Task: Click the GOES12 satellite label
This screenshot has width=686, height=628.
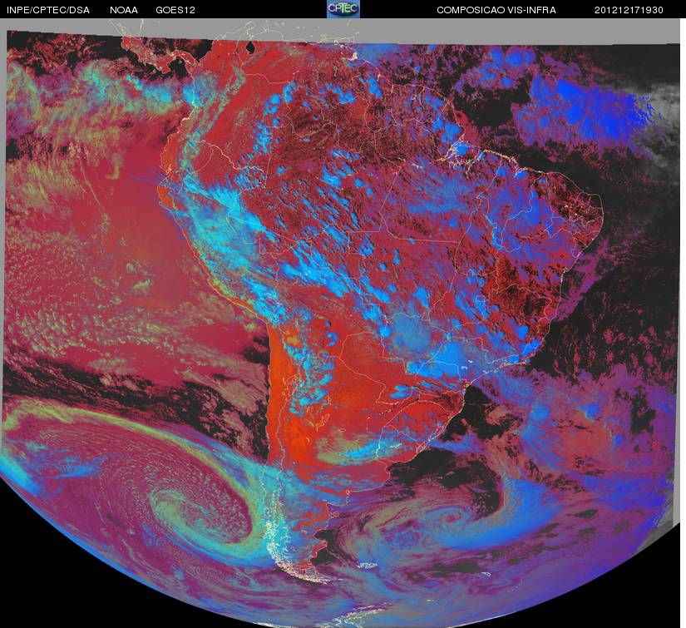Action: pyautogui.click(x=175, y=10)
